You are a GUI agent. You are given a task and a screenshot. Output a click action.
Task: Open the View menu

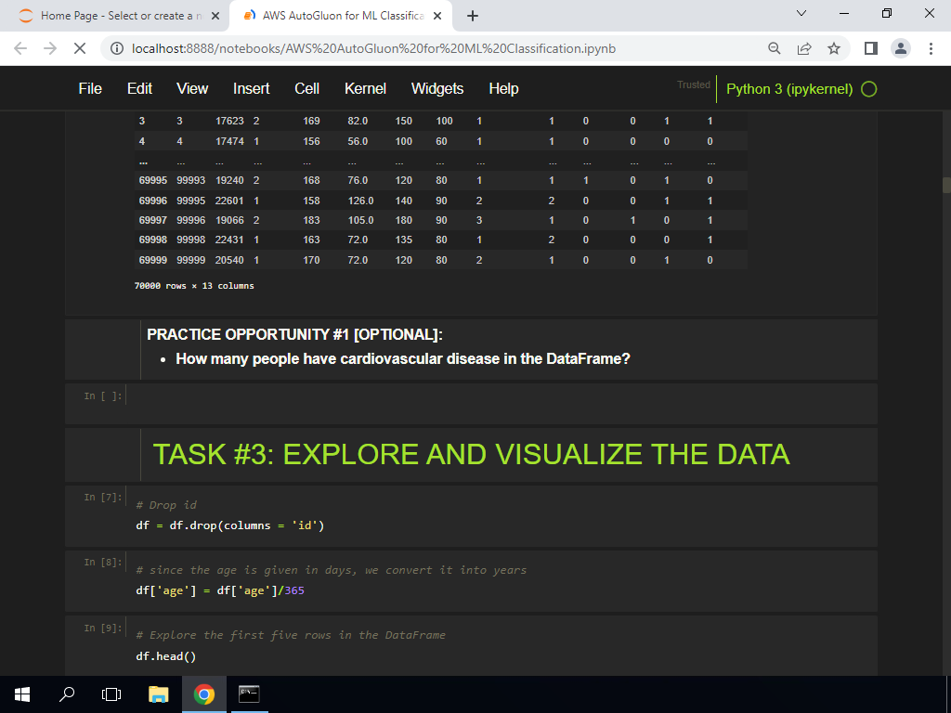click(x=192, y=88)
